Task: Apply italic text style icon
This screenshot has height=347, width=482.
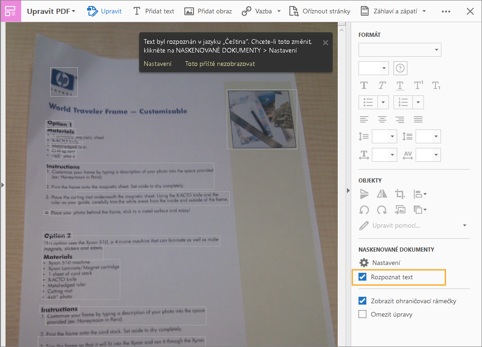Action: 382,85
